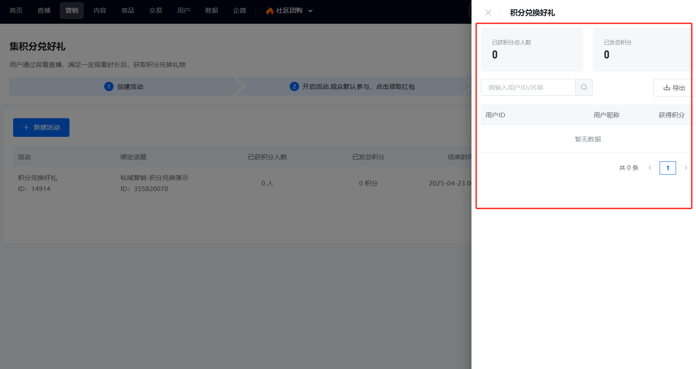
Task: Open the 用户 menu
Action: (183, 11)
